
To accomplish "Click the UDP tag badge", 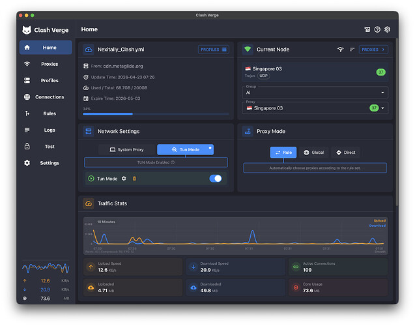I will 263,76.
